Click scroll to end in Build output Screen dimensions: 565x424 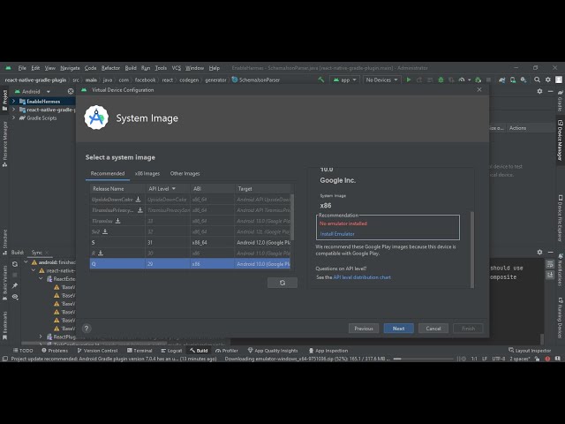[x=550, y=275]
